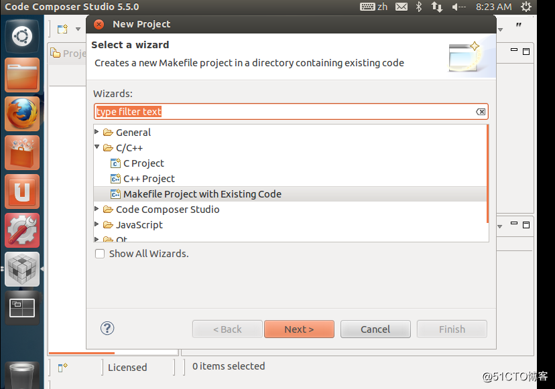Collapse the C/C++ wizard folder
The image size is (555, 389).
tap(97, 147)
